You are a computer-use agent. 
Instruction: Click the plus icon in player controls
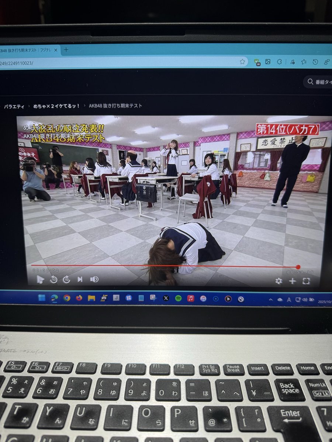292,281
